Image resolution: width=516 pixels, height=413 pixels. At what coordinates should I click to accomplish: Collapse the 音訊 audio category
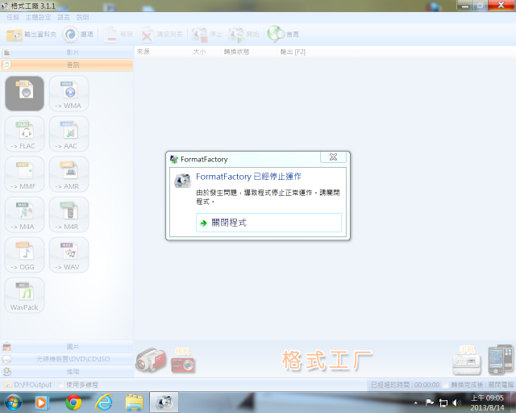[x=67, y=65]
